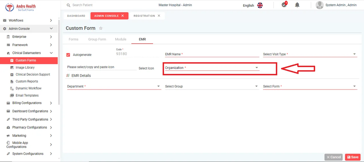Screen dimensions: 364x162
Task: Open the Image Library menu item
Action: 25,68
